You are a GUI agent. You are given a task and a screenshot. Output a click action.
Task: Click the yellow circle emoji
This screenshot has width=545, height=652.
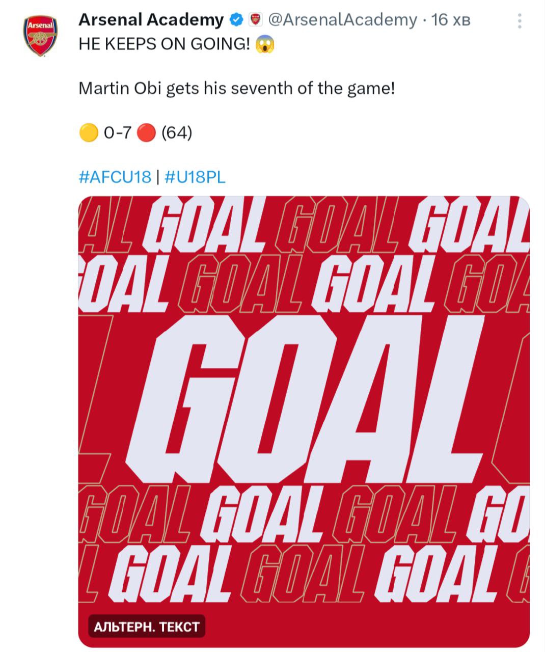pyautogui.click(x=89, y=133)
